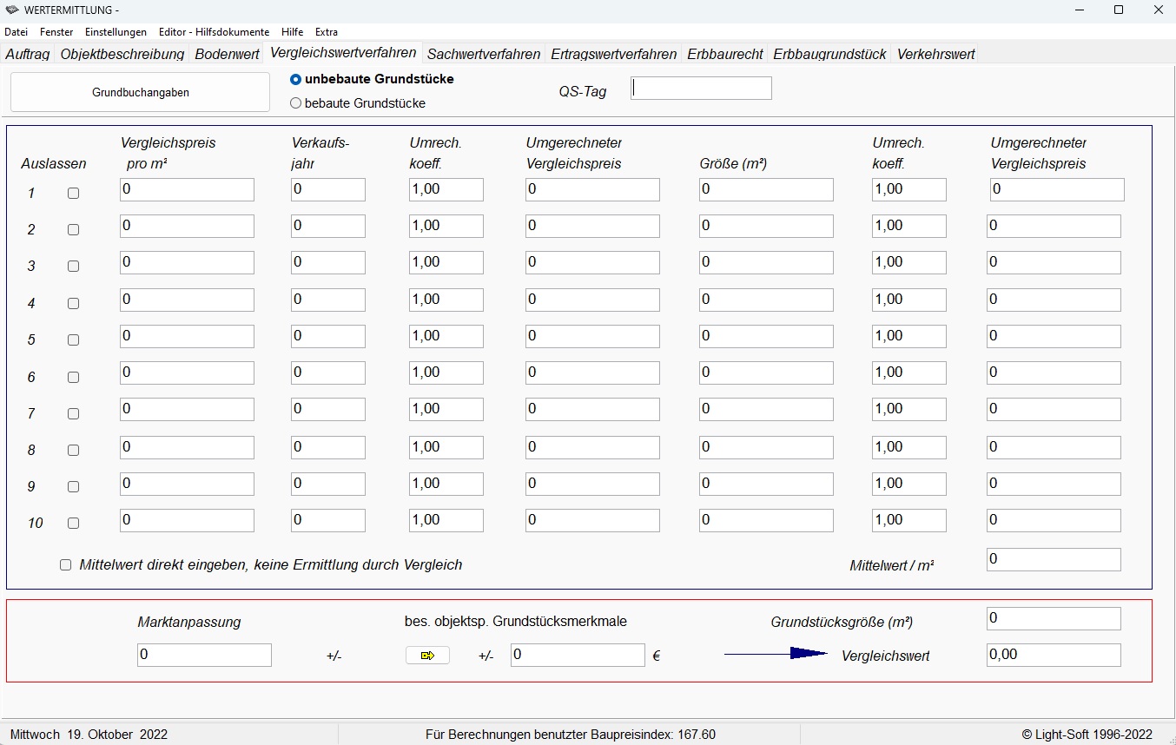Screen dimensions: 1176x745
Task: Check Auslassen checkbox for row 7
Action: [73, 413]
